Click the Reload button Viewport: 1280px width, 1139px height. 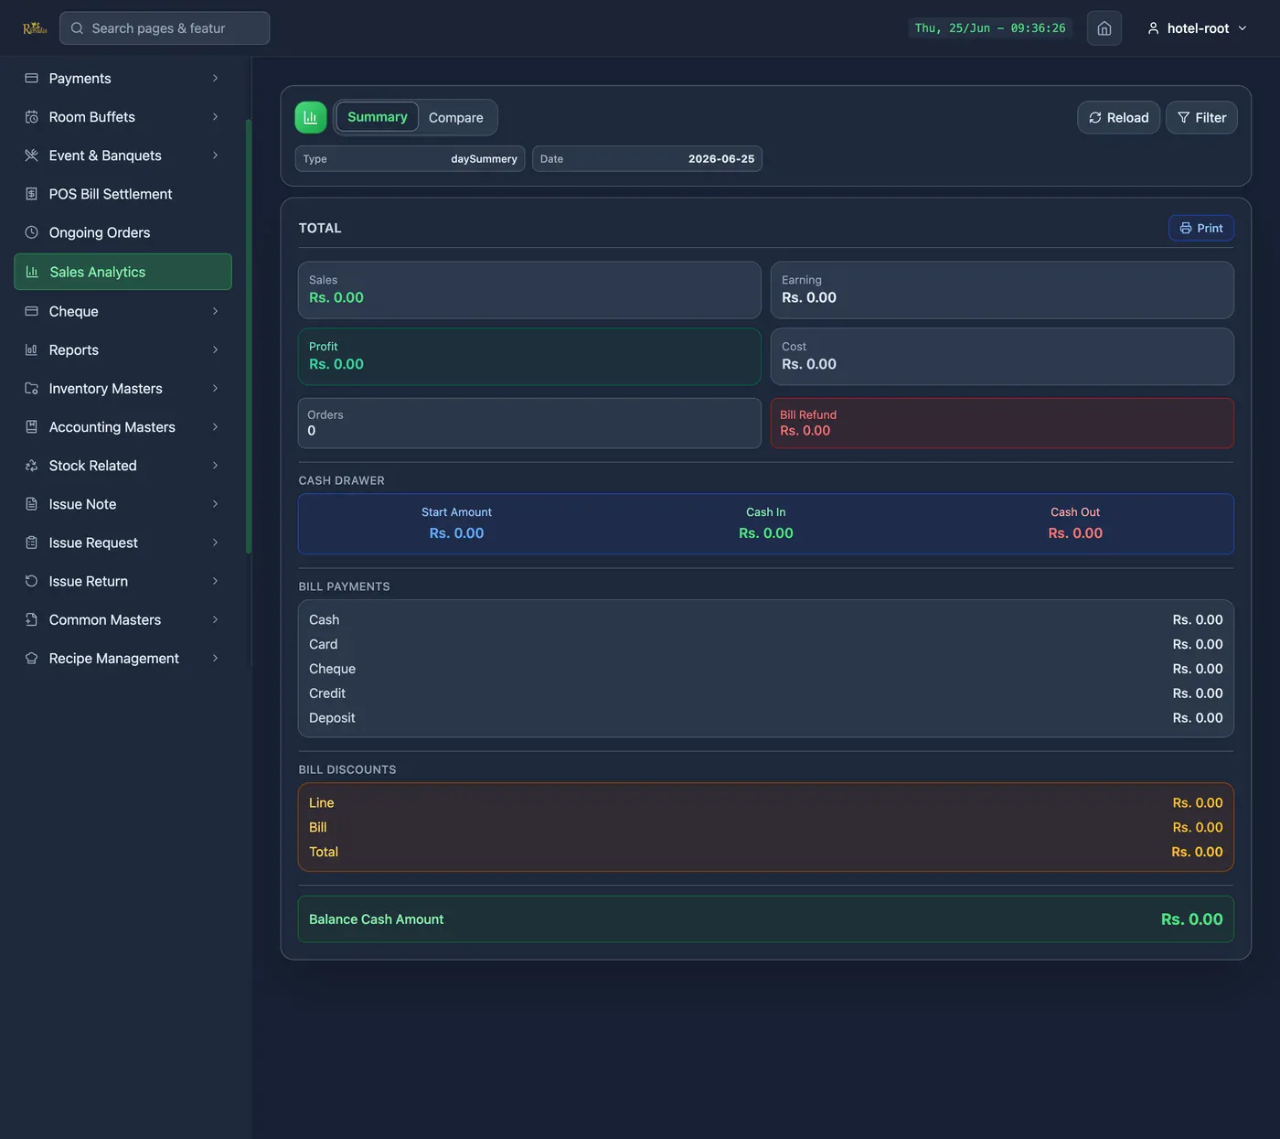[1118, 117]
